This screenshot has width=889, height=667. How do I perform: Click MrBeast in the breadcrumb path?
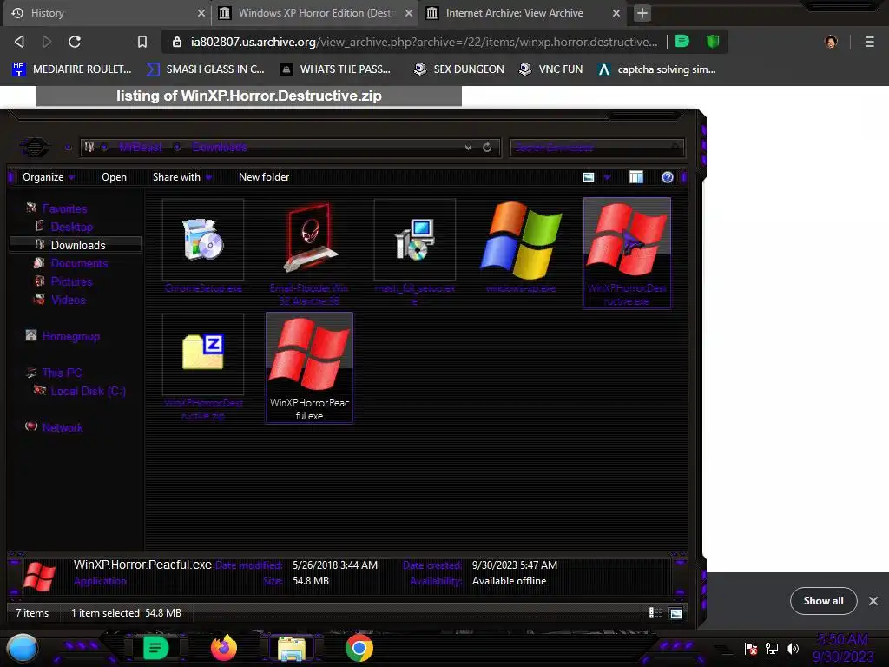141,148
